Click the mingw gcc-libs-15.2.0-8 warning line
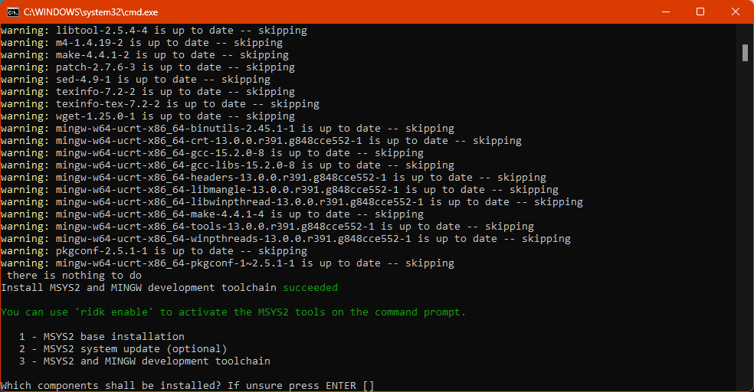This screenshot has height=392, width=754. [x=227, y=165]
